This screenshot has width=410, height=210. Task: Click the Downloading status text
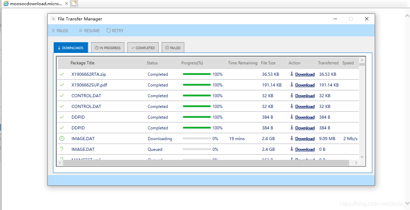coord(160,138)
